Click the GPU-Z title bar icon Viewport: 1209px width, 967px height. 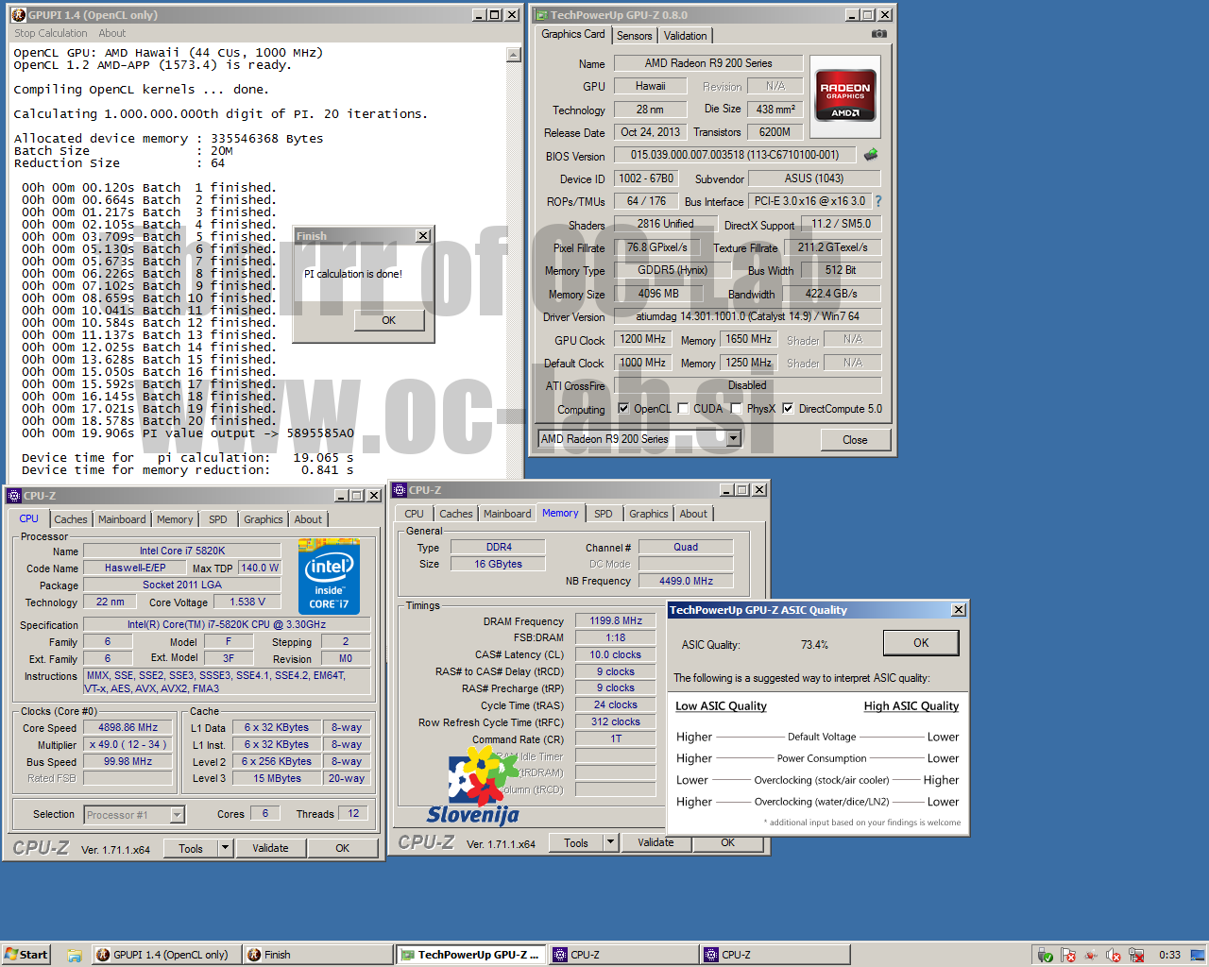pos(540,15)
